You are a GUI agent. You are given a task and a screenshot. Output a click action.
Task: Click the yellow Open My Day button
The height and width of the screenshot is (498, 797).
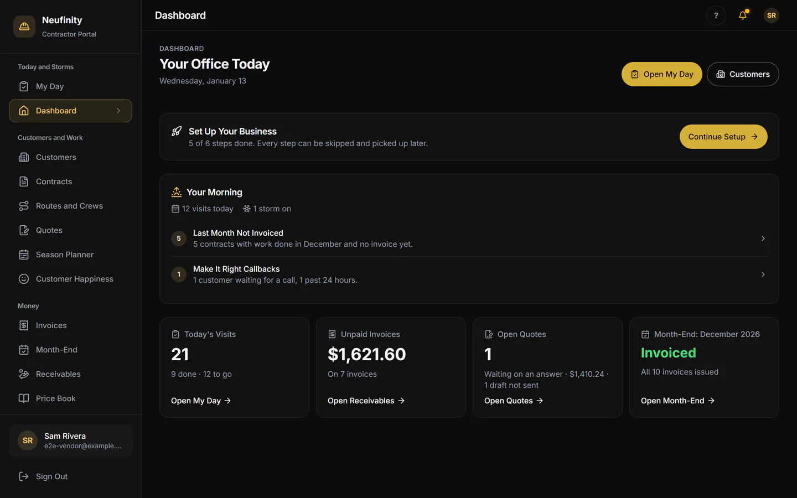pos(661,74)
